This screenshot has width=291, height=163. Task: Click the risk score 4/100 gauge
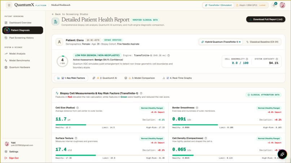click(62, 61)
